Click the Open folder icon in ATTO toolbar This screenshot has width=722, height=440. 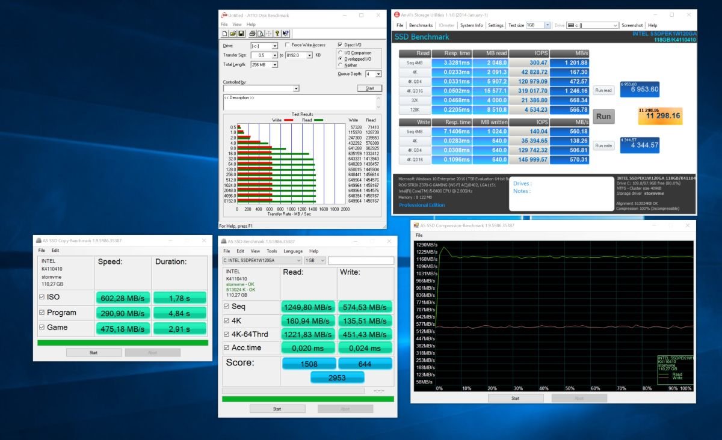pos(232,34)
